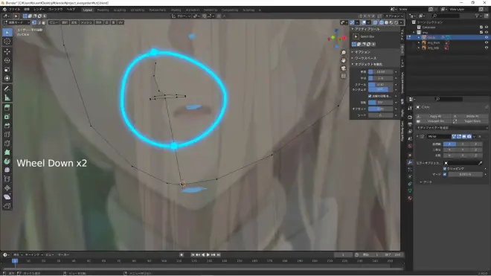Click the Apply All button
Screen dimensions: 491x276
(x=435, y=116)
